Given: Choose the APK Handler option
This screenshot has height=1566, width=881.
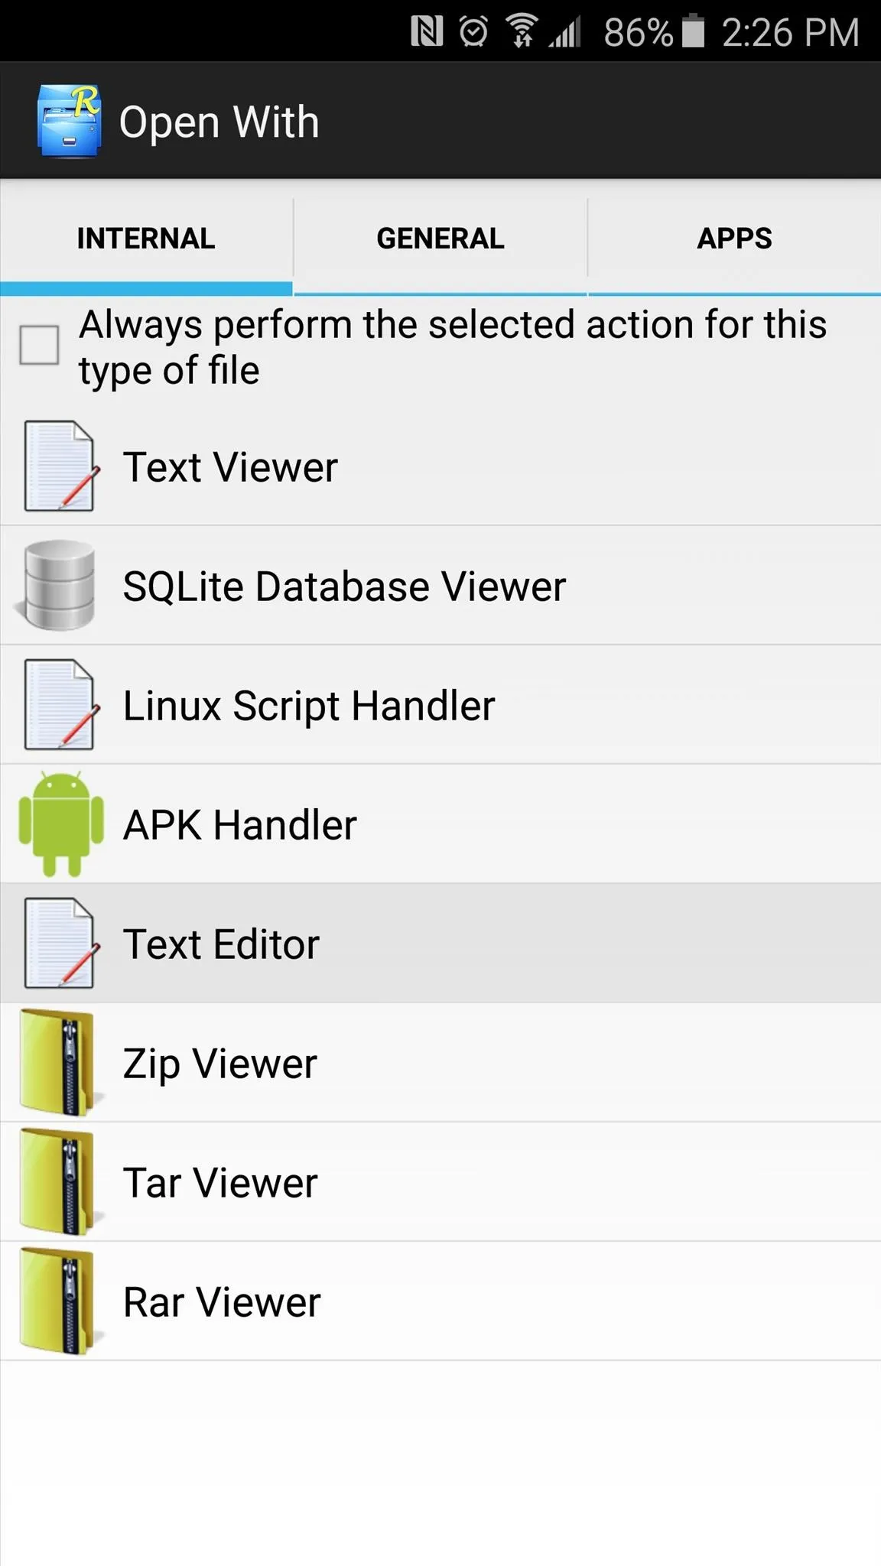Looking at the screenshot, I should [x=440, y=824].
